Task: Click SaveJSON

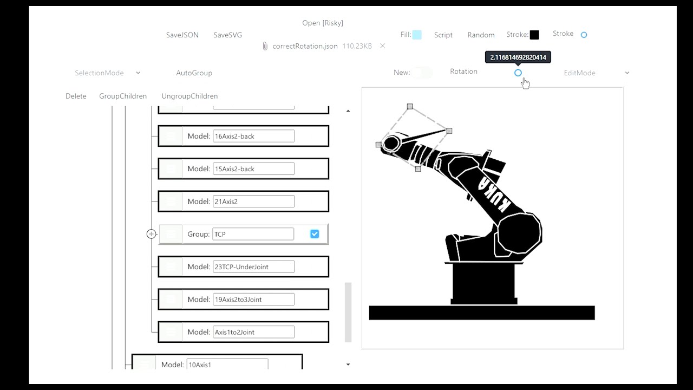Action: (182, 35)
